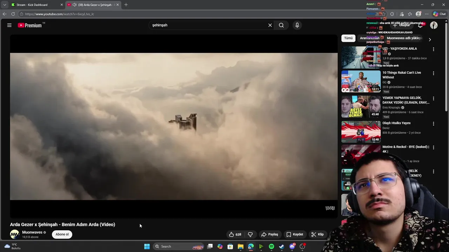Like the video with 638 likes

[235, 234]
